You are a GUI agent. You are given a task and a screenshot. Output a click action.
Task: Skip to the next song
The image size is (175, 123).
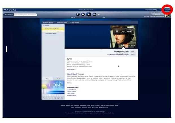[x=95, y=14]
